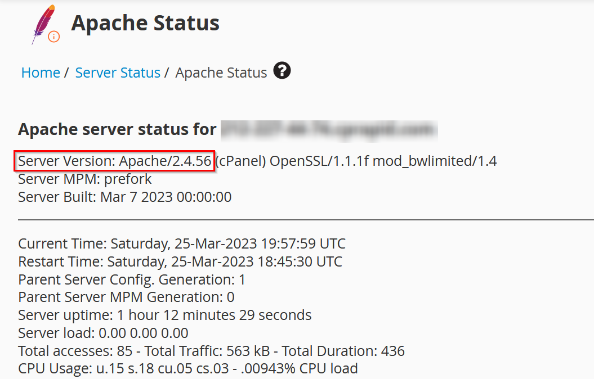Click the Current Time line

[182, 244]
